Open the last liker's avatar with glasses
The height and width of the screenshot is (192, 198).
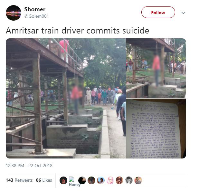pyautogui.click(x=138, y=180)
